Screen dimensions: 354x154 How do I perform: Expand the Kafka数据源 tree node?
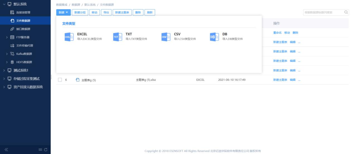click(x=7, y=54)
